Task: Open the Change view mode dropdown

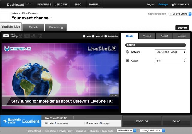Action: point(152,130)
